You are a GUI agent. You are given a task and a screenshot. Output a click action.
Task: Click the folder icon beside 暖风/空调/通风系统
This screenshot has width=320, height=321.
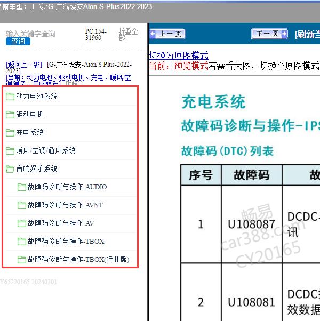pyautogui.click(x=10, y=151)
